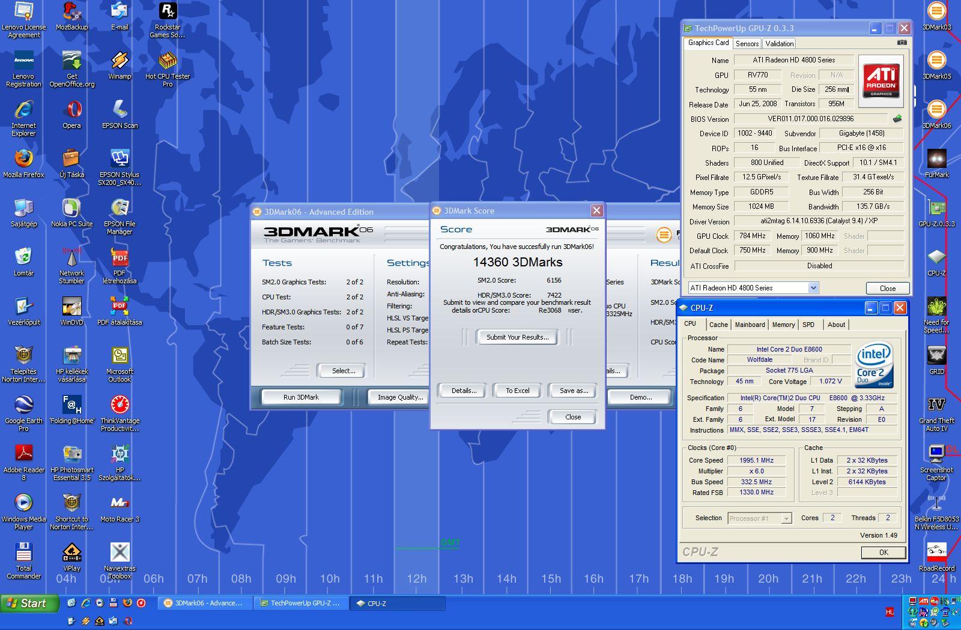Click Details button in 3DMark Score
961x630 pixels.
coord(464,391)
